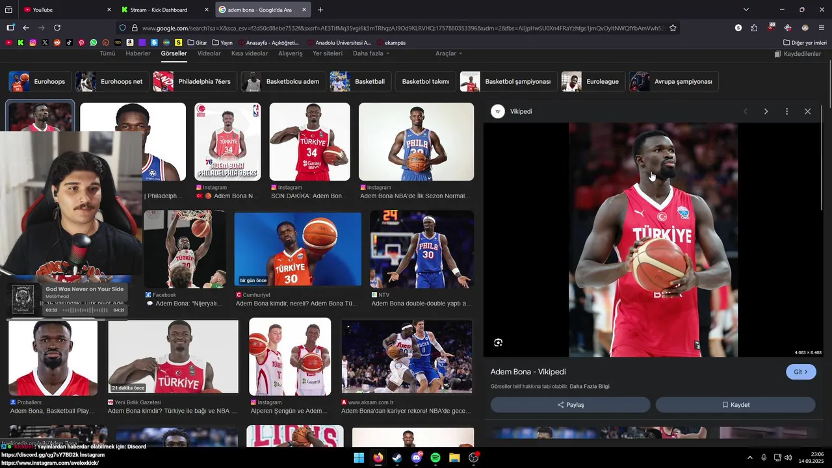Show next image in preview panel
832x468 pixels.
766,111
